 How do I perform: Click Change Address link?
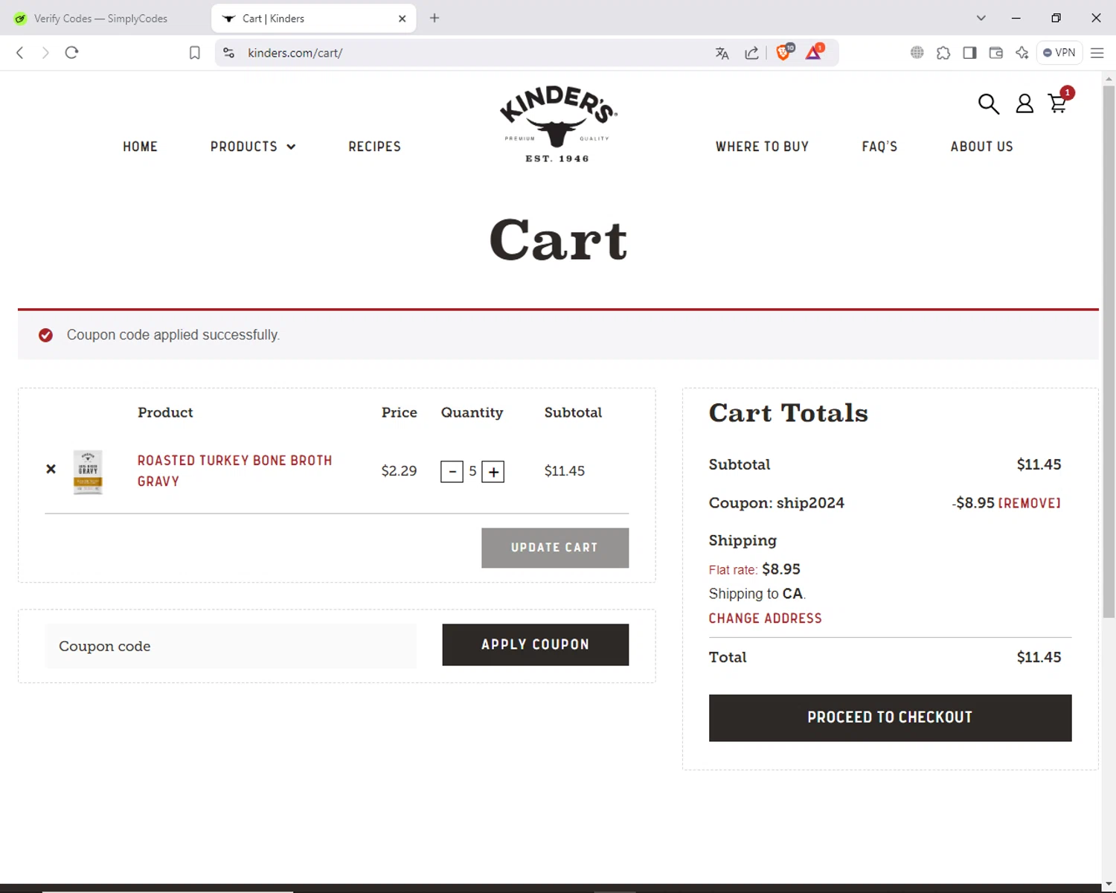(x=765, y=618)
